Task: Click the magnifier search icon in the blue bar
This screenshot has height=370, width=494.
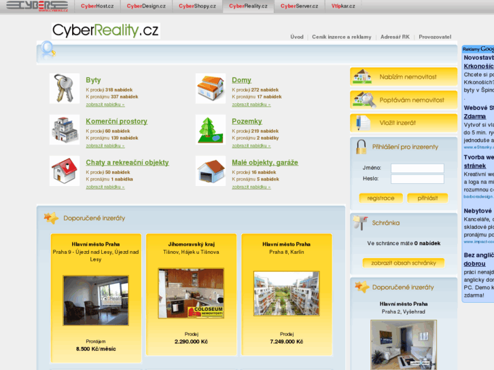Action: tap(48, 50)
